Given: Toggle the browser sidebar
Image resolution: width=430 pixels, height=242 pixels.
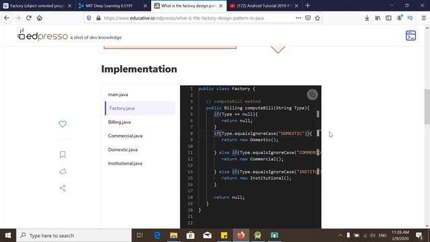Looking at the screenshot, I should (x=388, y=18).
